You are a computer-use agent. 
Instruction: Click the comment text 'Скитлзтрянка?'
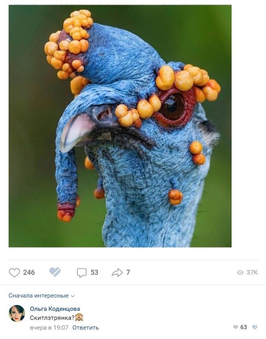click(x=52, y=318)
